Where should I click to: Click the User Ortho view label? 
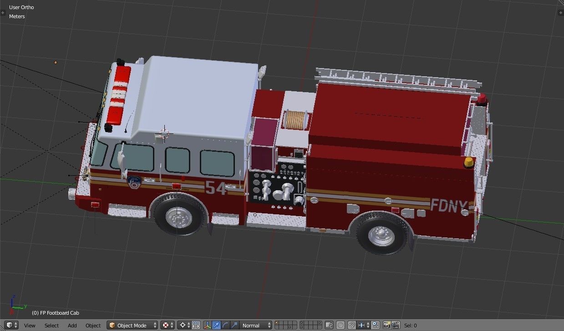(21, 7)
